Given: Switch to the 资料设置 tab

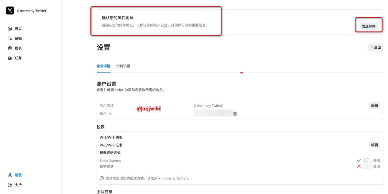Looking at the screenshot, I should tap(123, 66).
